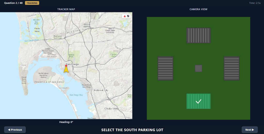264x134 pixels.
Task: Click the 'USMC Recruit Depot San Diego' label
Action: 48,51
